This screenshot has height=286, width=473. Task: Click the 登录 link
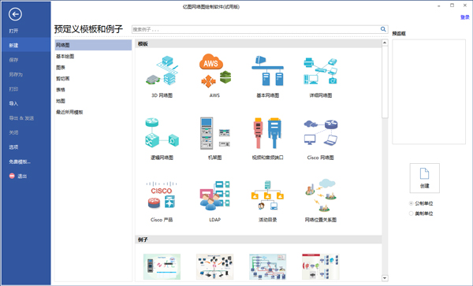click(464, 17)
